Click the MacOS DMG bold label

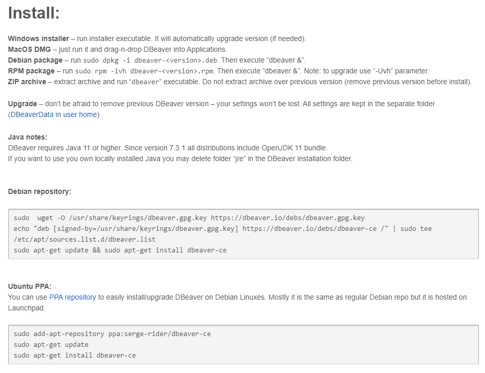click(29, 50)
